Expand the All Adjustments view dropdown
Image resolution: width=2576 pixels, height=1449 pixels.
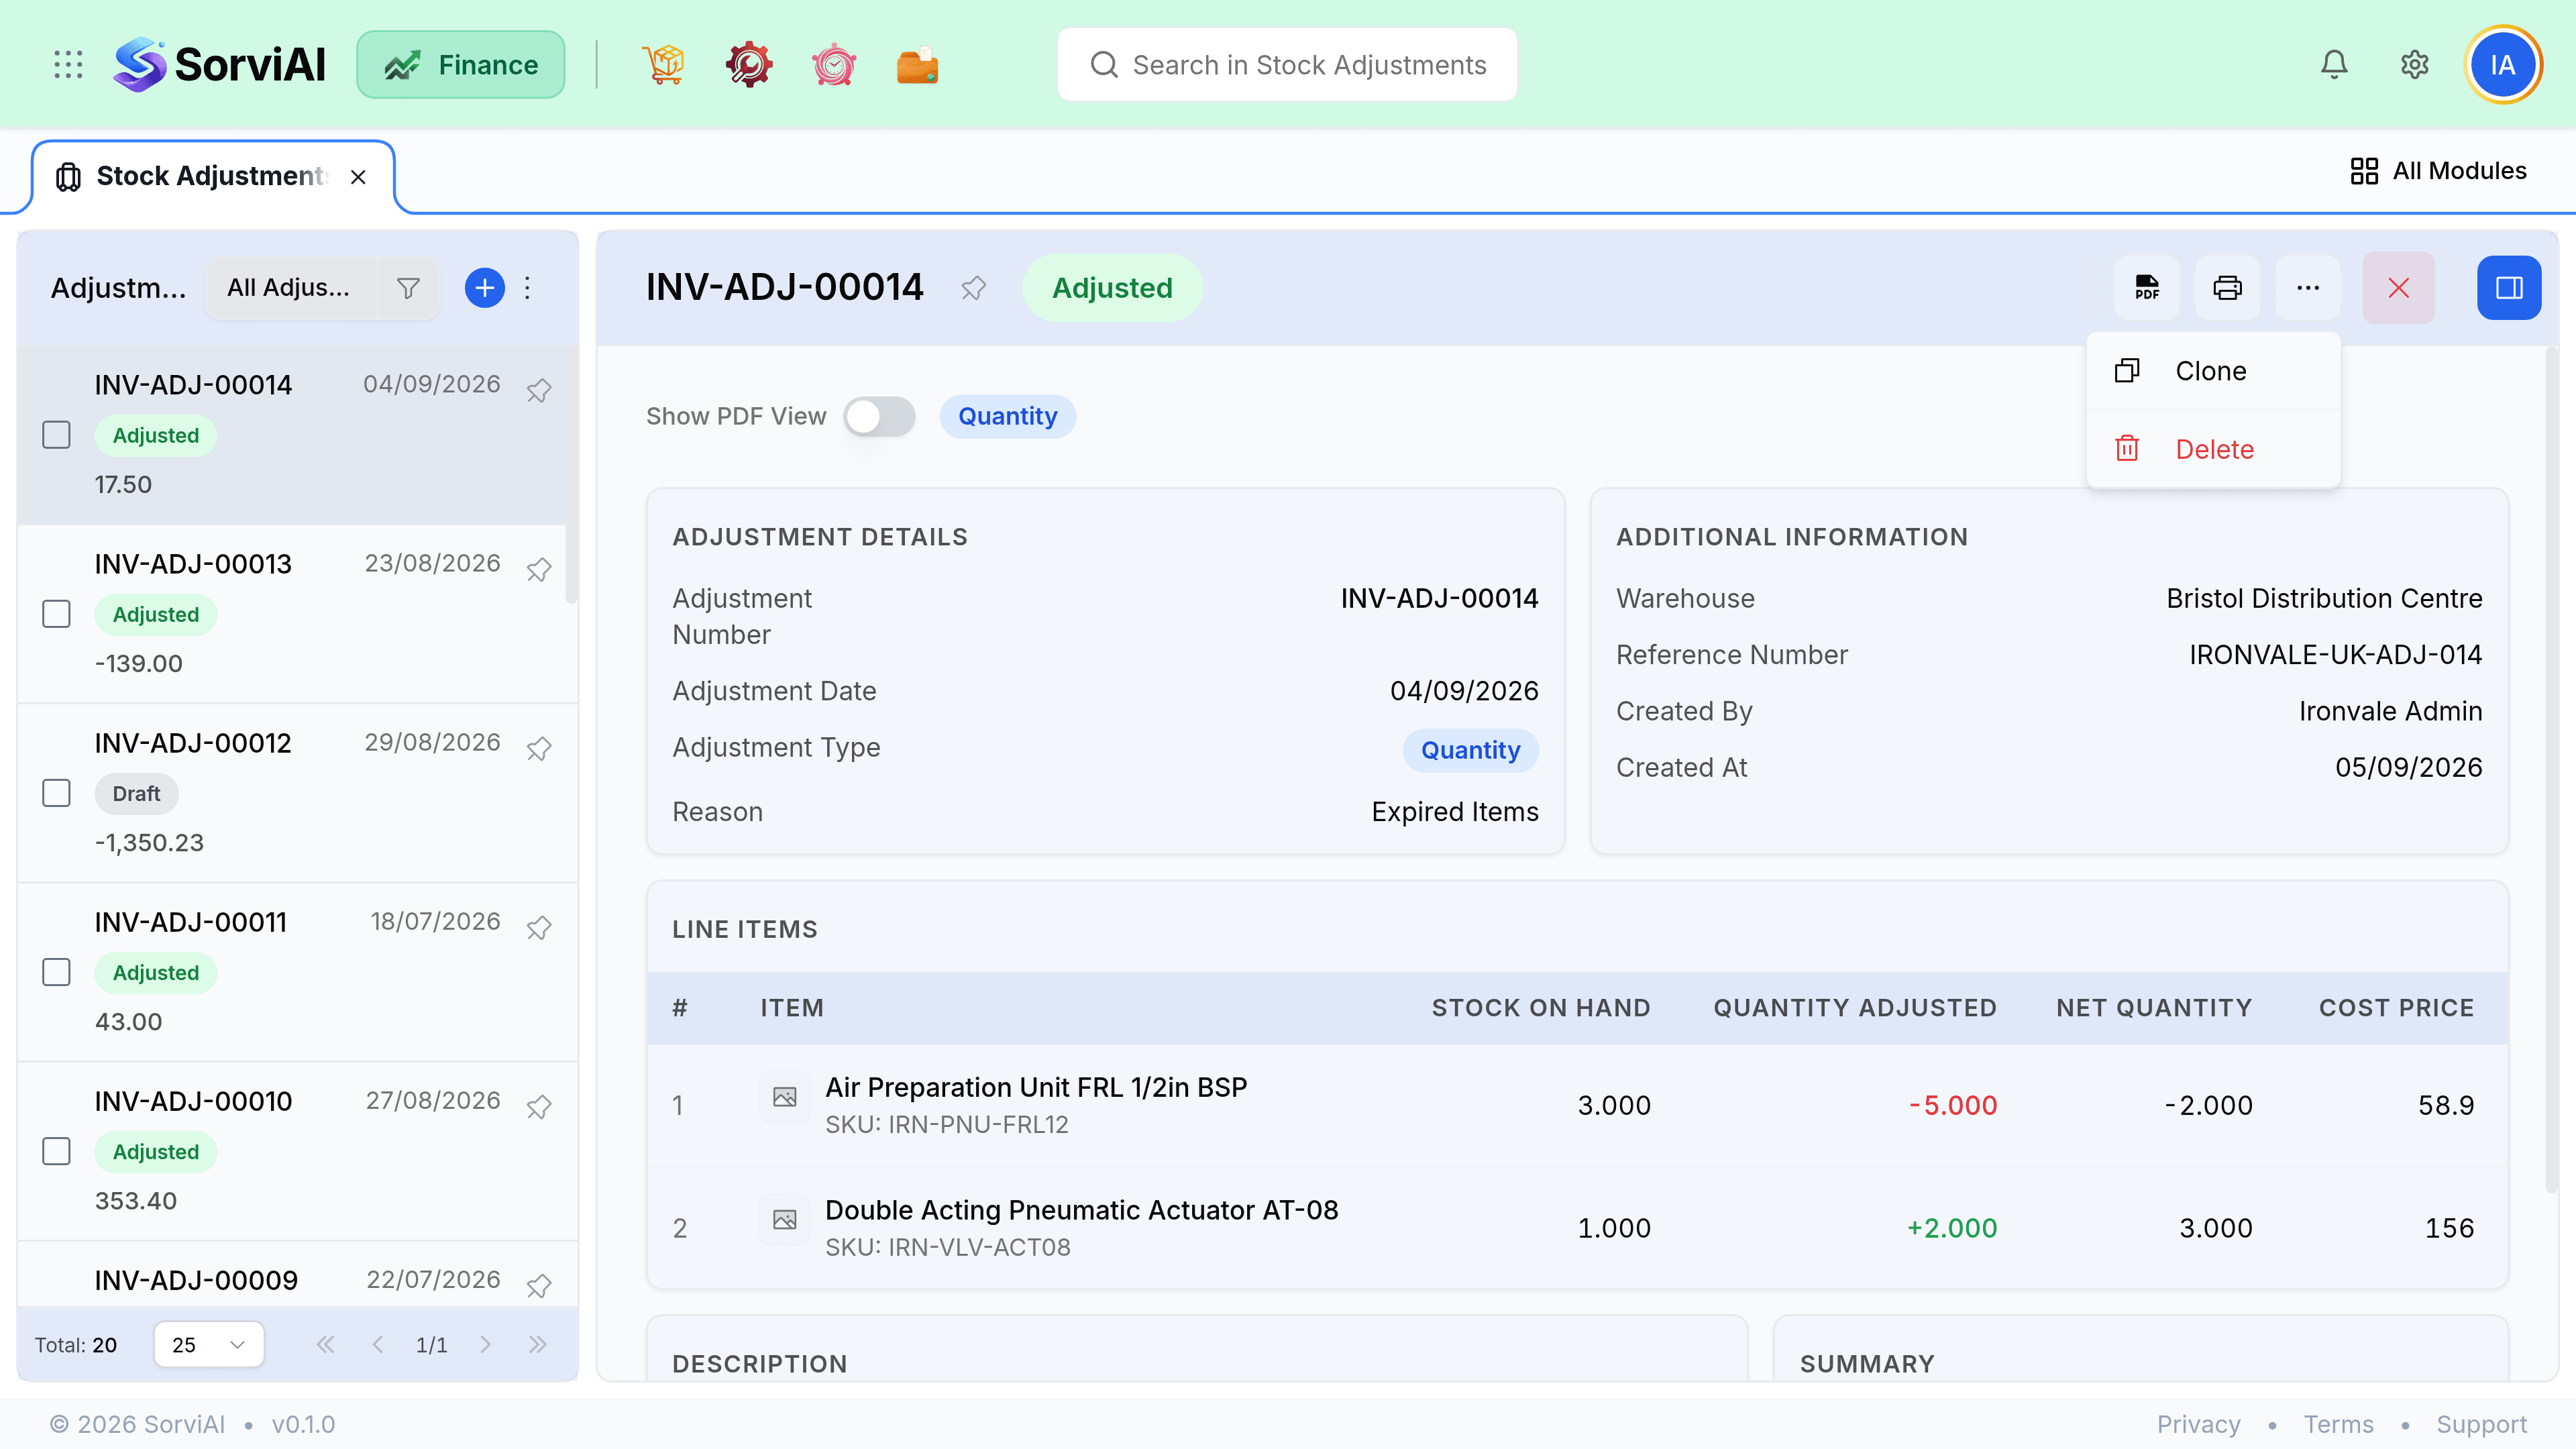(x=289, y=288)
